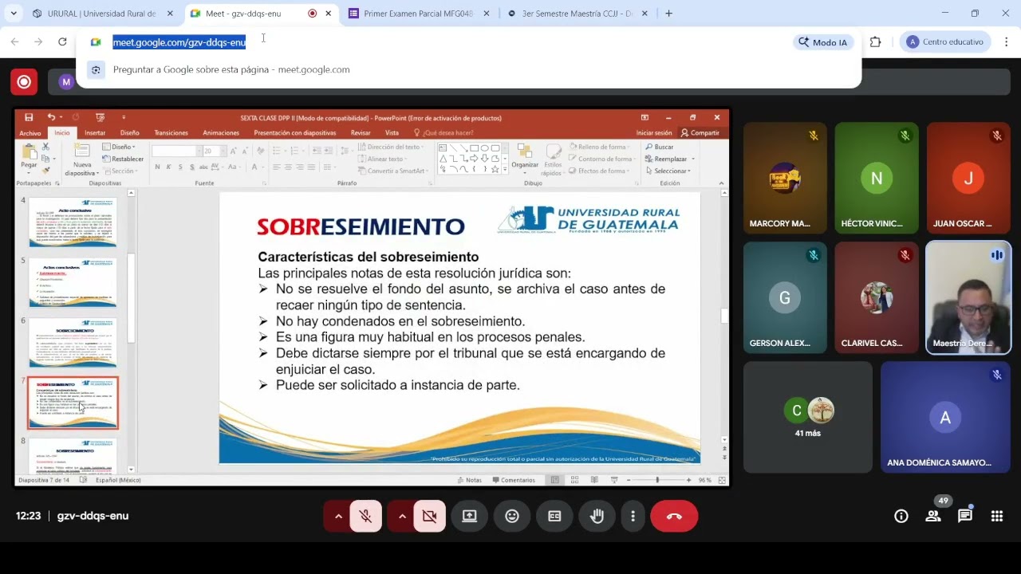Show the people participants panel
Viewport: 1021px width, 574px height.
[933, 516]
